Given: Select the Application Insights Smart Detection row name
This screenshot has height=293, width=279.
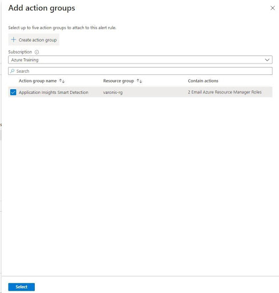Looking at the screenshot, I should point(54,92).
